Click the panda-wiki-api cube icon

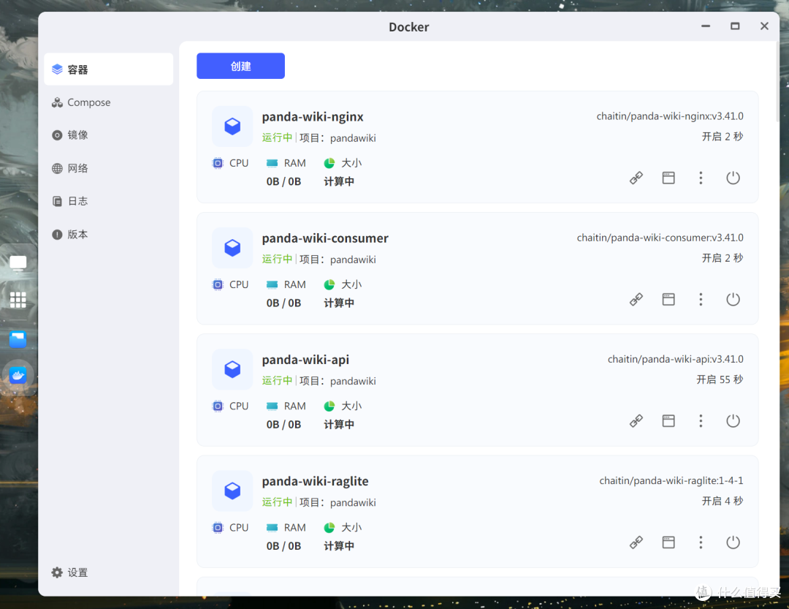pyautogui.click(x=232, y=368)
